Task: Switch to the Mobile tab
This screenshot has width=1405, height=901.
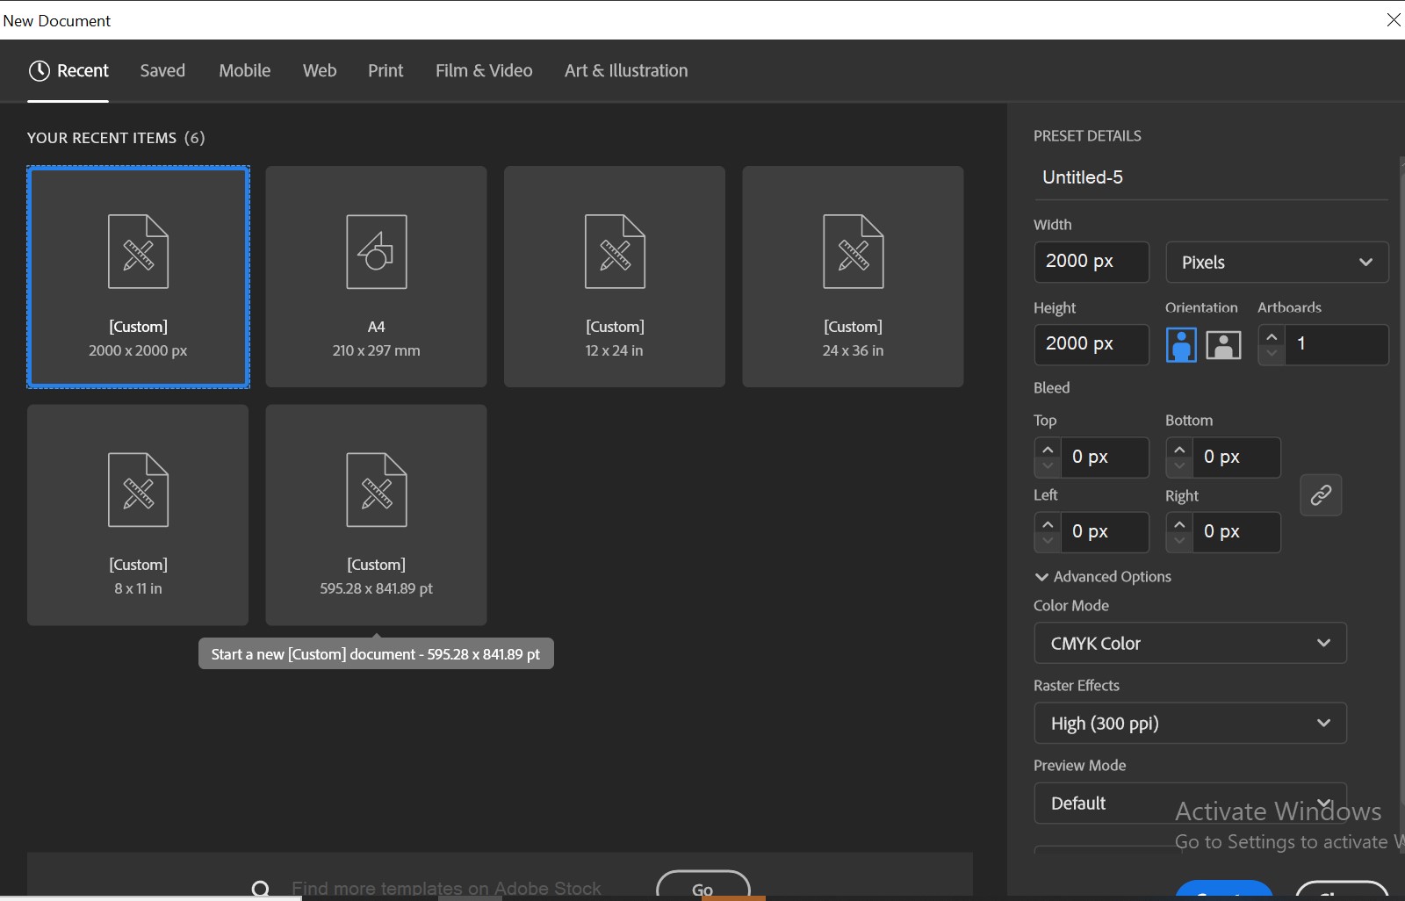Action: pos(244,70)
